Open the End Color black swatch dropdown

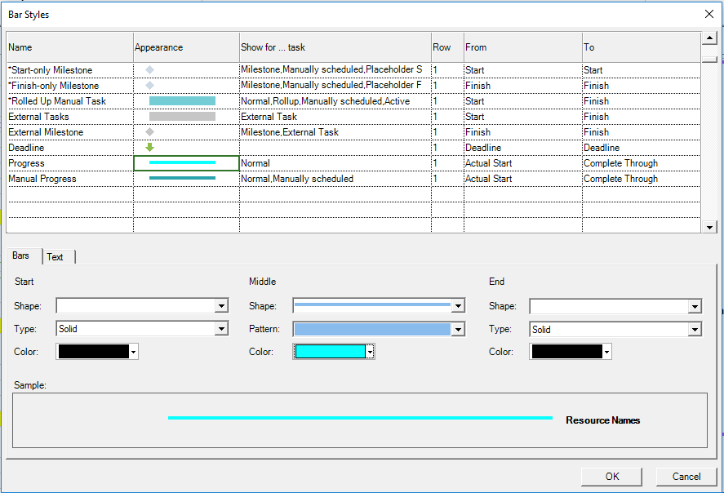point(606,352)
